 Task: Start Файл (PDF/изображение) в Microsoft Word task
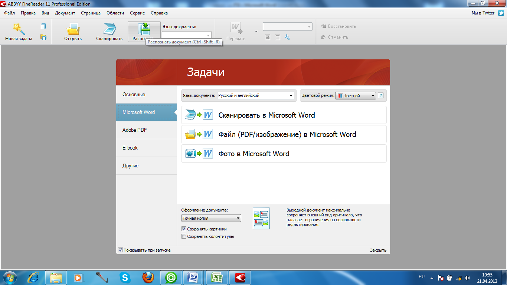284,134
